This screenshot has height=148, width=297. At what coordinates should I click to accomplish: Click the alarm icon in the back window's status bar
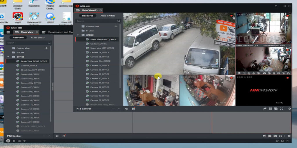(x=8, y=141)
